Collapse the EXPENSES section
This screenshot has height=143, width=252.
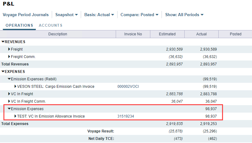point(3,72)
